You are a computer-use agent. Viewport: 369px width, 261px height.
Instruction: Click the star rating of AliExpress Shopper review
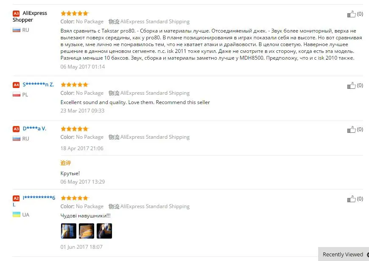click(74, 14)
